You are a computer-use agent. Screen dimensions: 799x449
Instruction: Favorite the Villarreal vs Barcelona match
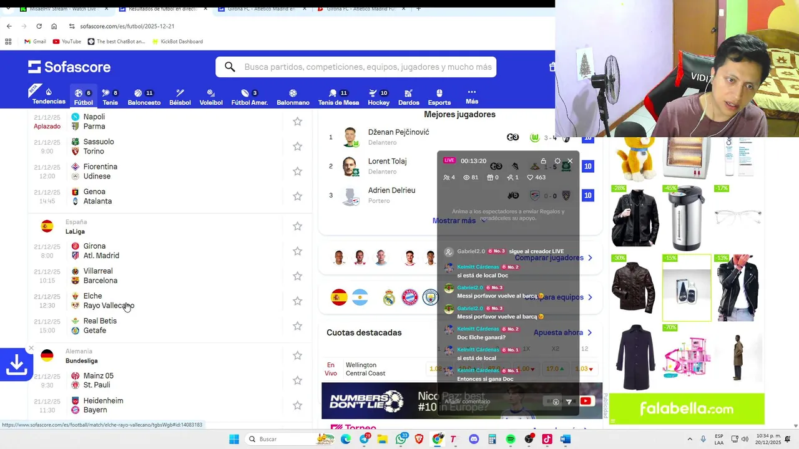(298, 276)
